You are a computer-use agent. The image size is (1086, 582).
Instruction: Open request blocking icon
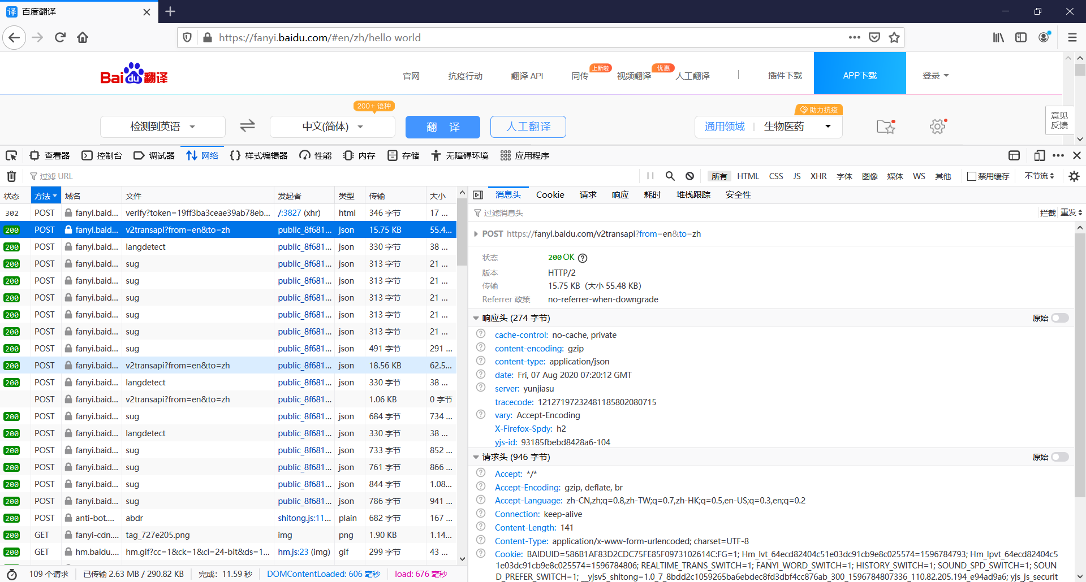pos(689,176)
